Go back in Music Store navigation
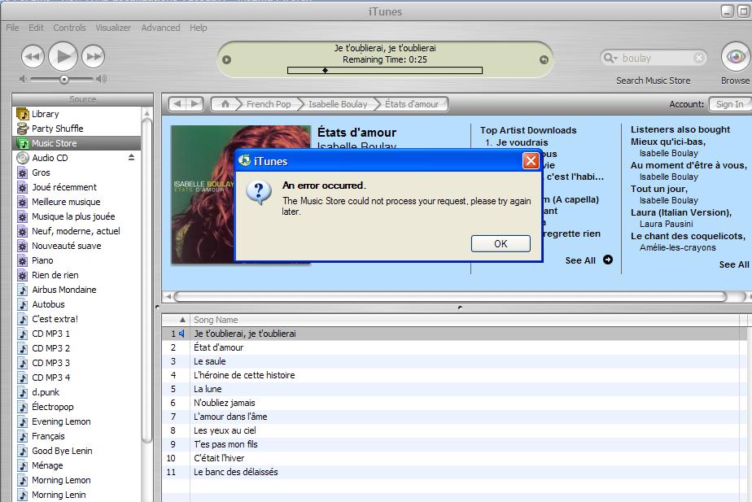 coord(178,104)
